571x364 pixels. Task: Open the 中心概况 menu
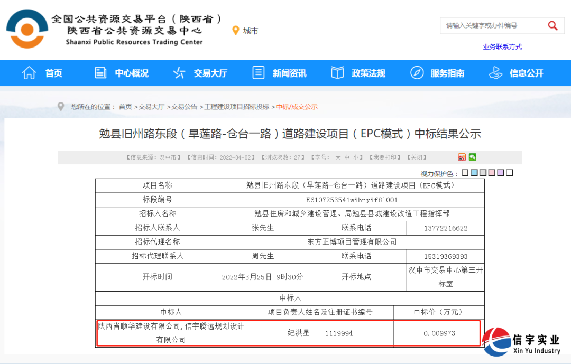[131, 73]
